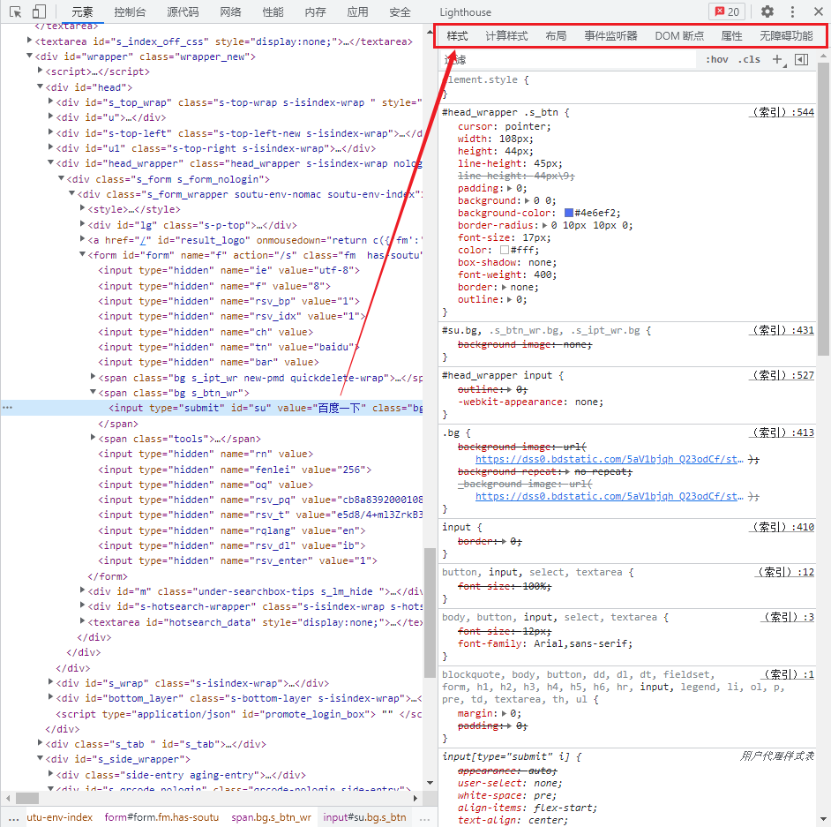The image size is (831, 827).
Task: Select hidden input name rsv_enter row
Action: coord(237,560)
